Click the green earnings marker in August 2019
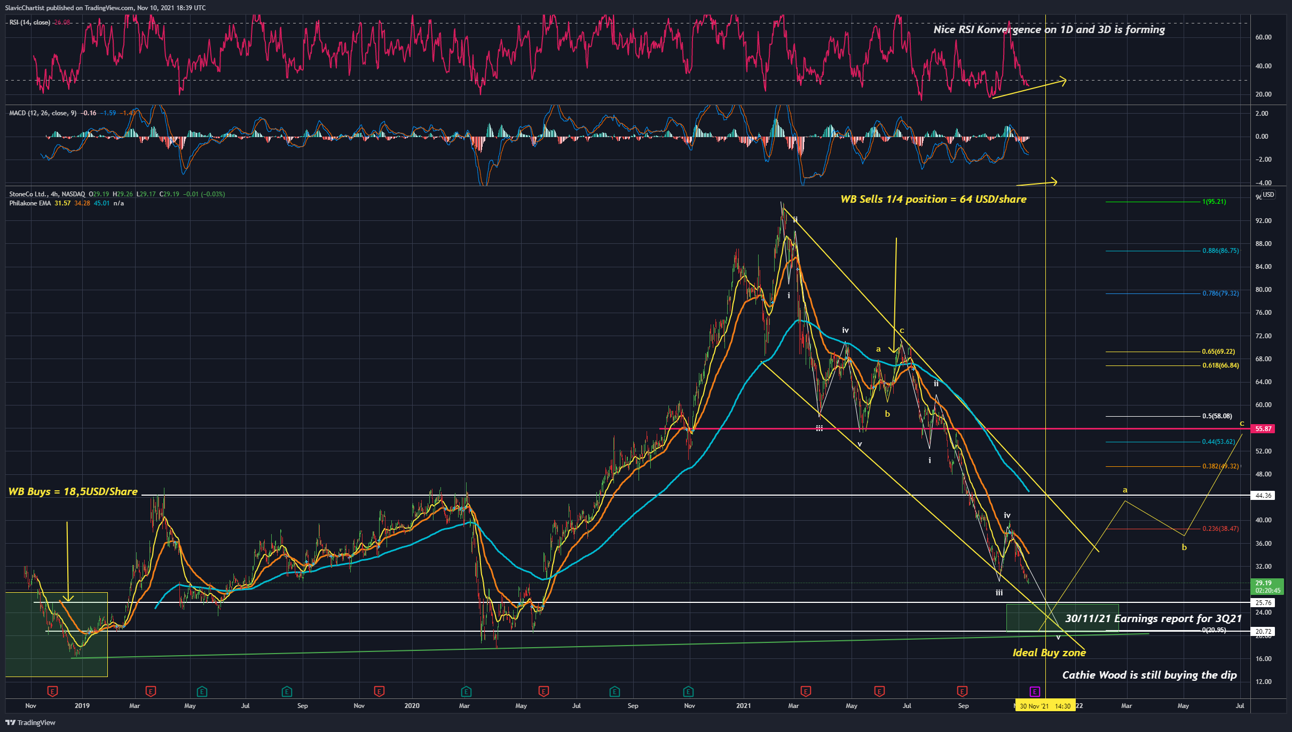This screenshot has height=732, width=1292. click(287, 691)
